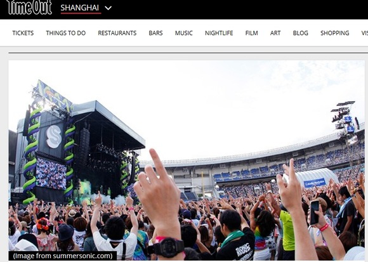
Task: Open the RESTAURANTS section
Action: pos(117,33)
